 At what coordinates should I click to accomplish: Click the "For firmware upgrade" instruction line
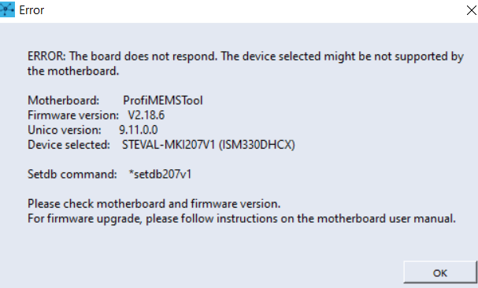(x=242, y=219)
